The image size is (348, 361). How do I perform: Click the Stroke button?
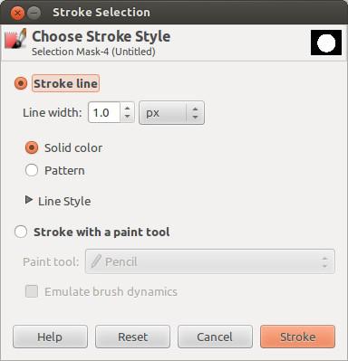point(297,337)
